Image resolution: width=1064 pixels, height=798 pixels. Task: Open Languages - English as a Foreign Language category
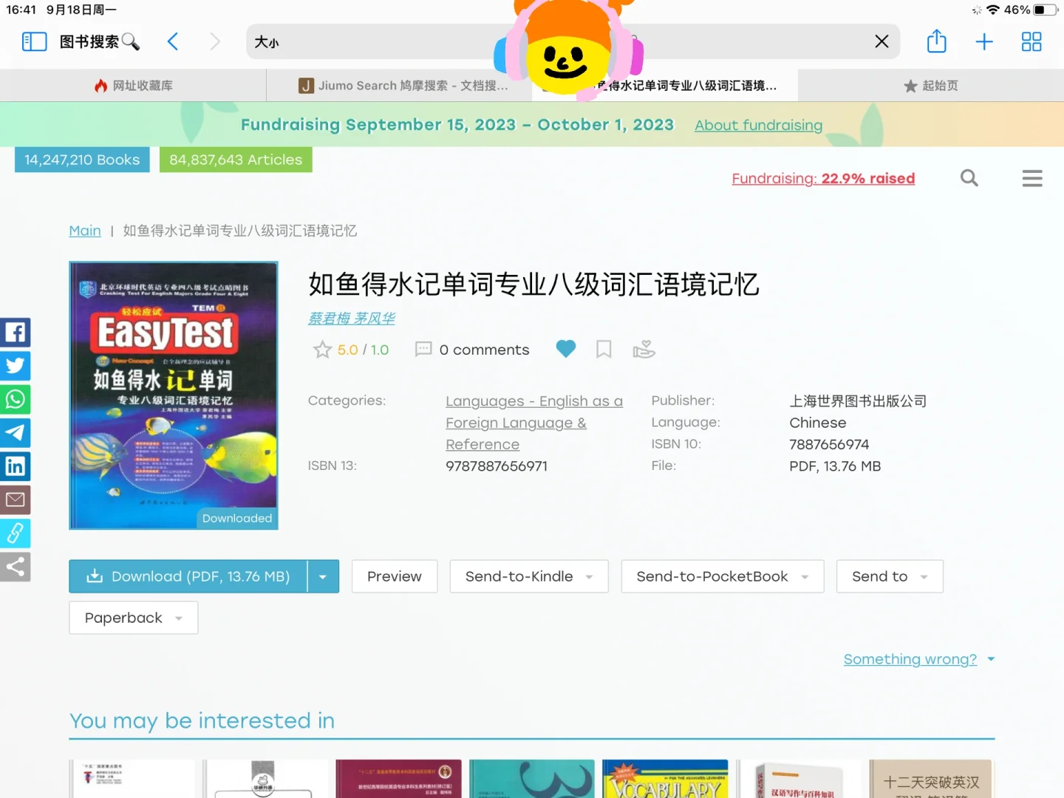point(534,423)
